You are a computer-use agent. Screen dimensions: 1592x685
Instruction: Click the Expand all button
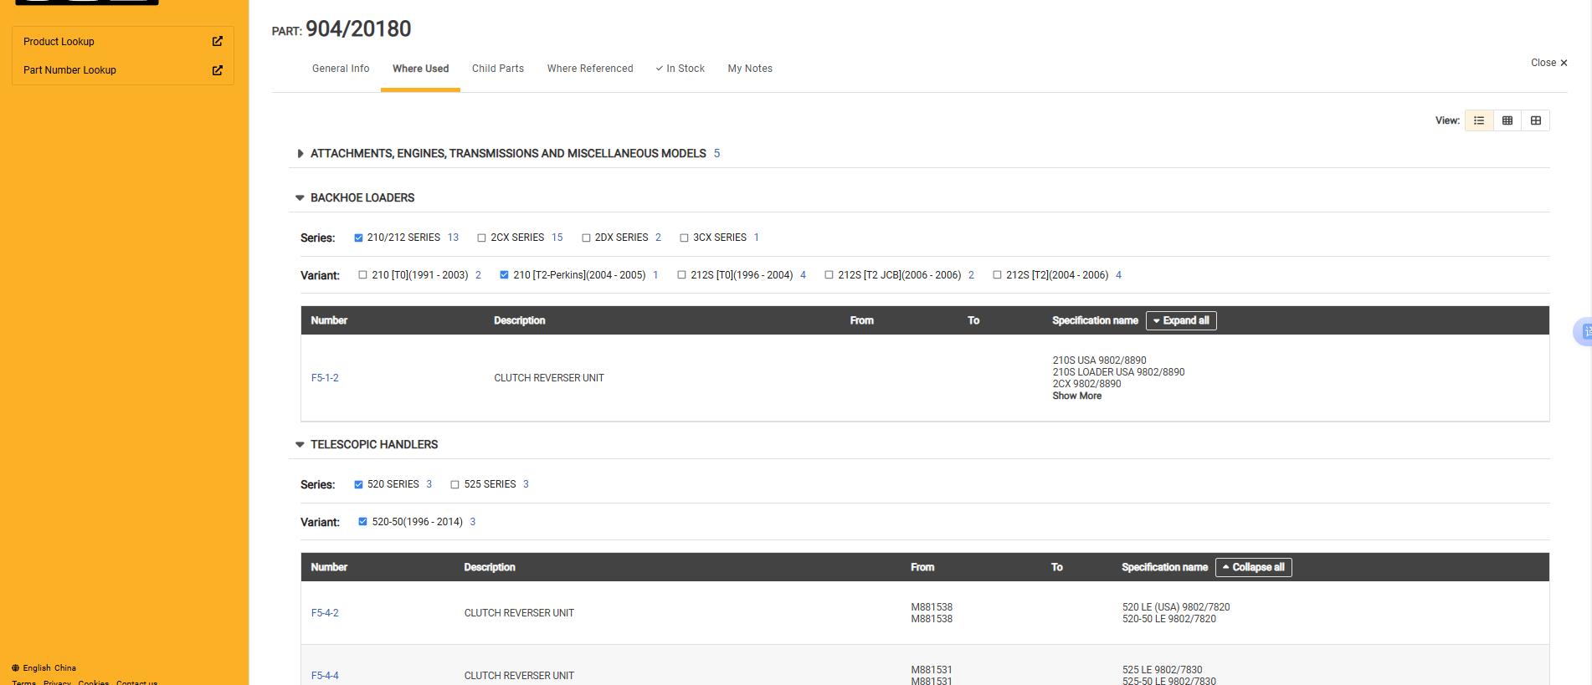tap(1180, 320)
